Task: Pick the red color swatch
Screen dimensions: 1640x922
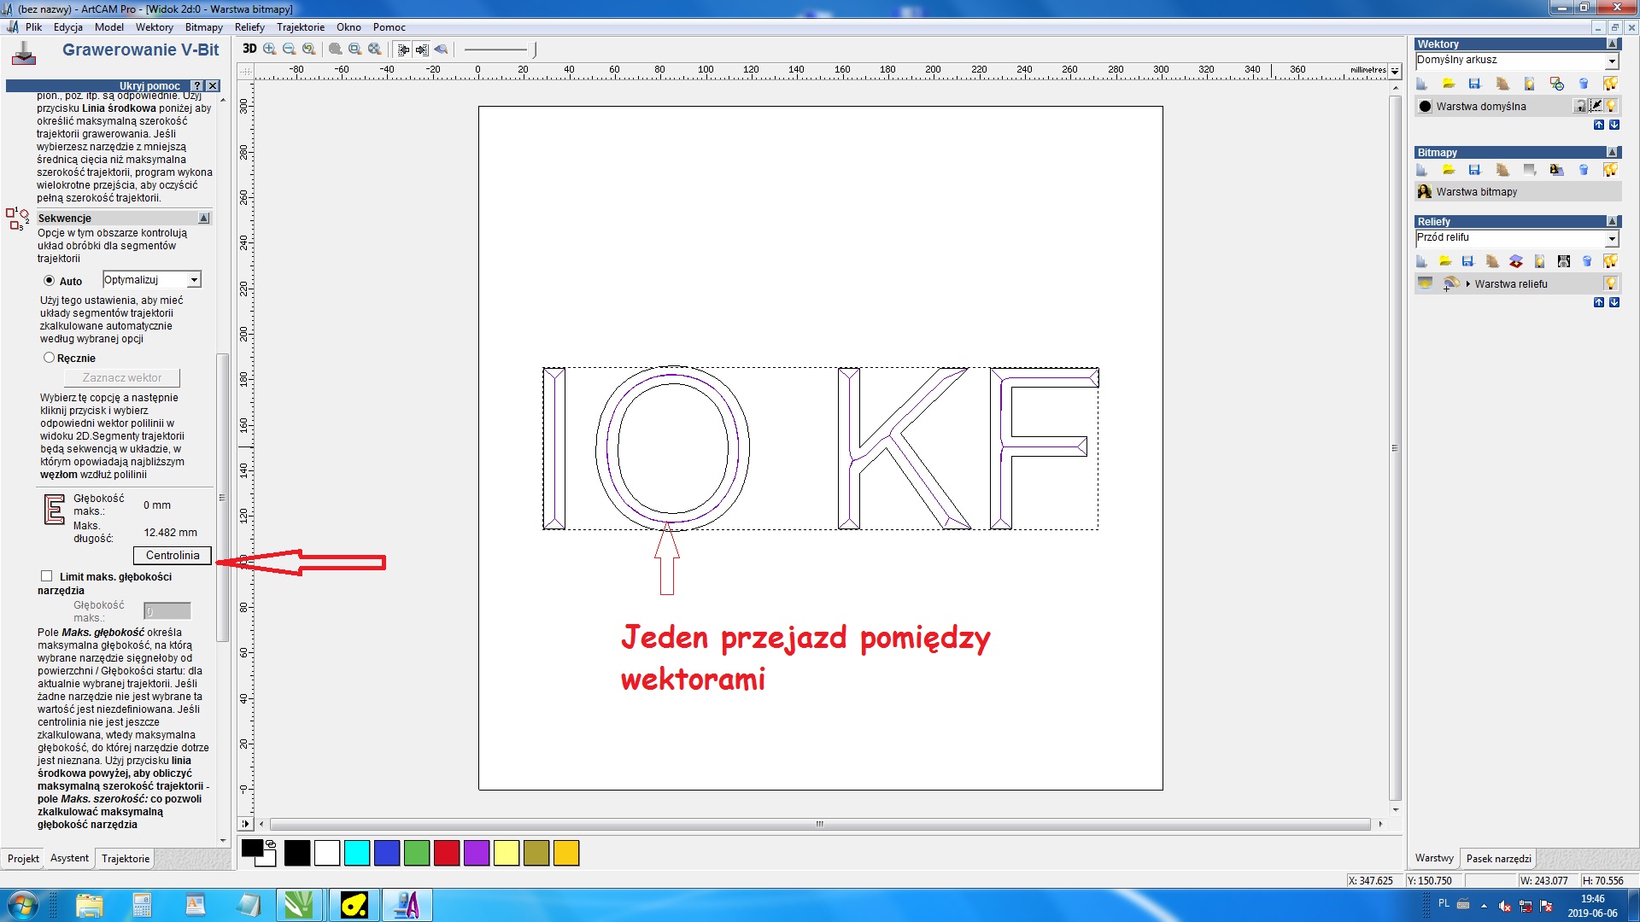Action: 447,853
